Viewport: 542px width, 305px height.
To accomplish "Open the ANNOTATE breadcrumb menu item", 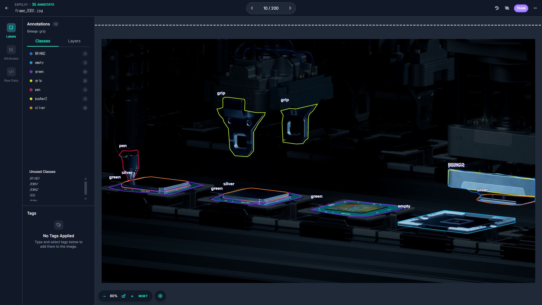I will 44,5.
